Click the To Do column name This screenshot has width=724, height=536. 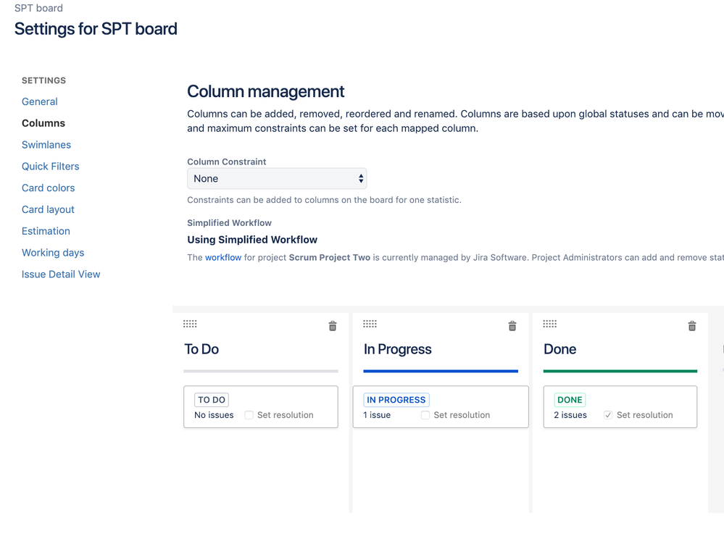pyautogui.click(x=201, y=349)
